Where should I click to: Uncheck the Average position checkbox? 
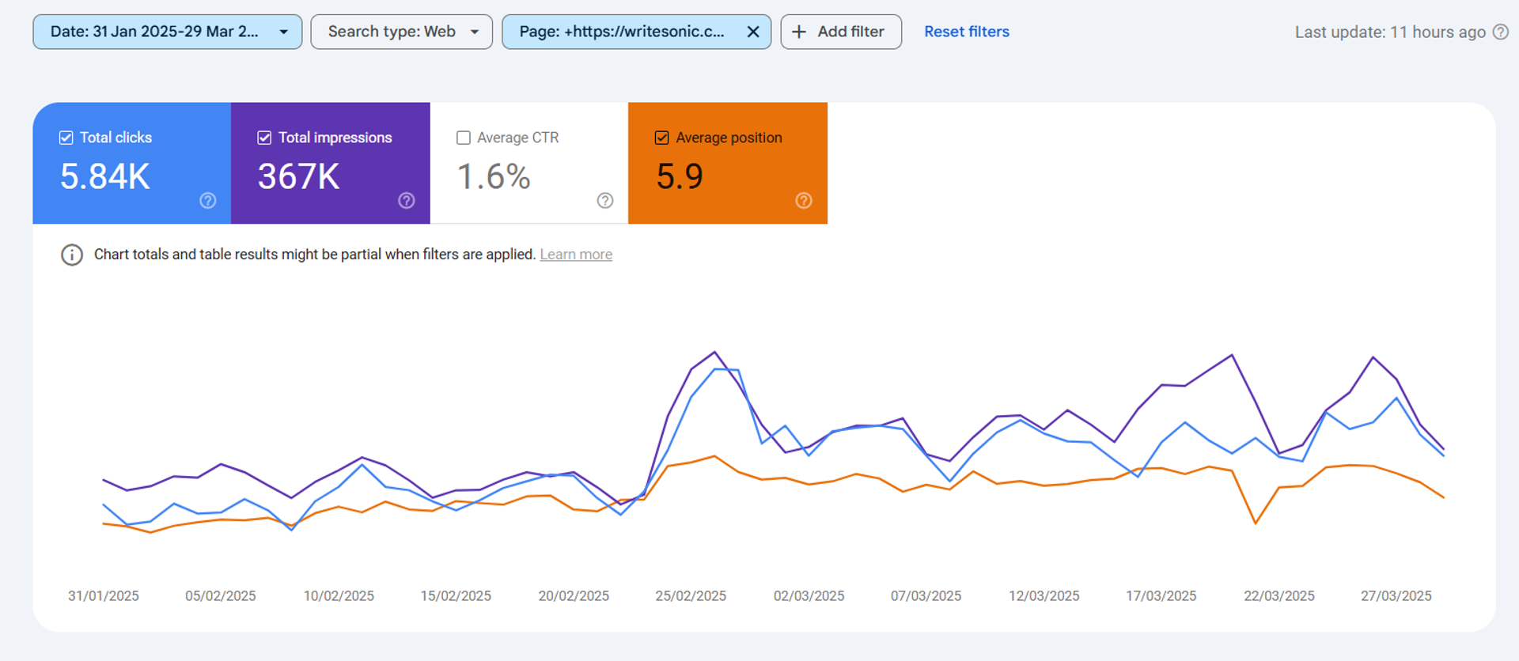click(x=662, y=138)
